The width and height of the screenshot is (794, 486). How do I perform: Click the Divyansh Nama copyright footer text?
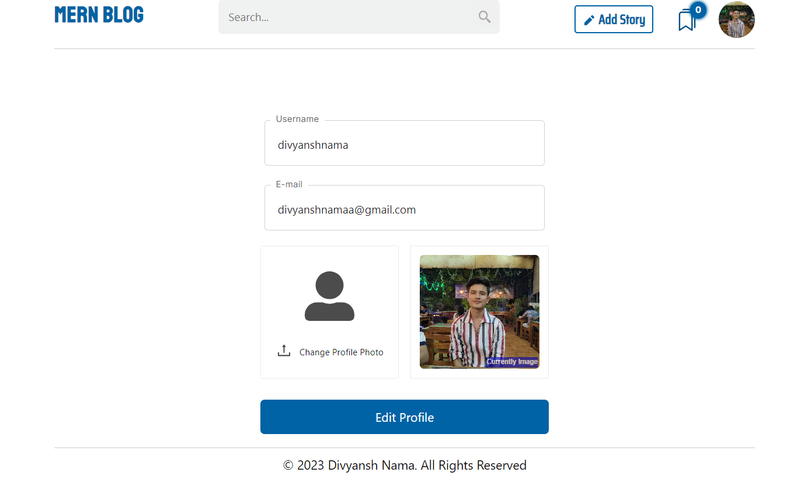[404, 465]
